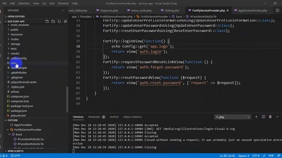Add a new terminal with plus icon
Screen dimensions: 282x158
point(256,117)
